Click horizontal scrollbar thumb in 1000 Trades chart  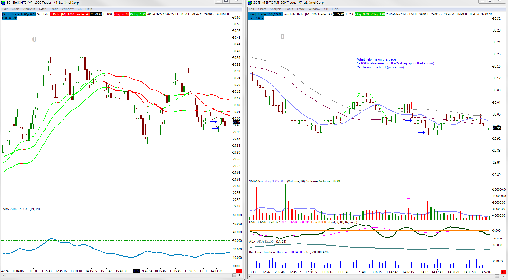pyautogui.click(x=234, y=275)
